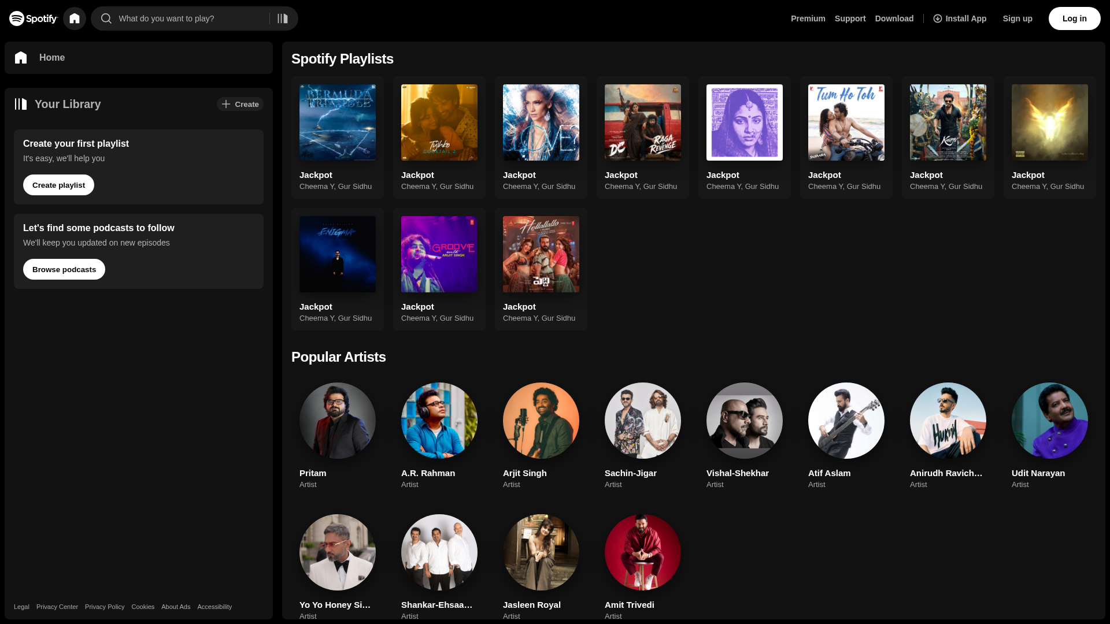Screen dimensions: 1110x624
Task: Click Sign up
Action: point(1017,18)
